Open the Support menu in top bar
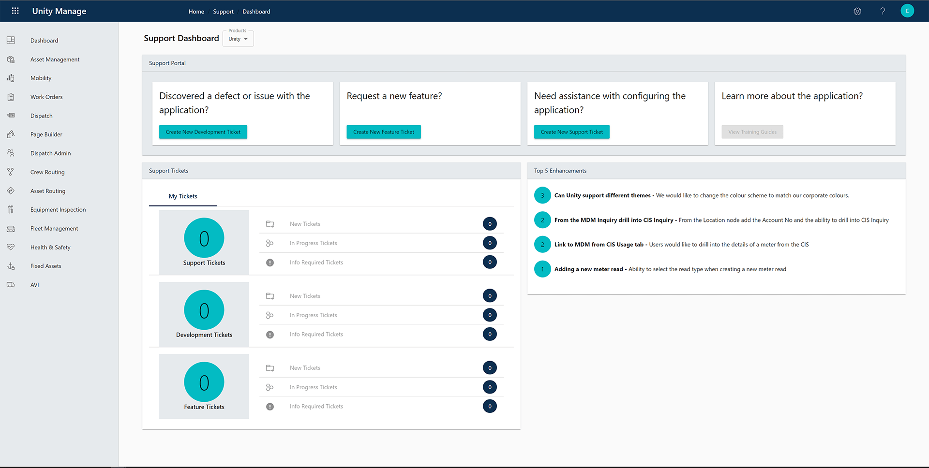The width and height of the screenshot is (929, 468). [223, 12]
